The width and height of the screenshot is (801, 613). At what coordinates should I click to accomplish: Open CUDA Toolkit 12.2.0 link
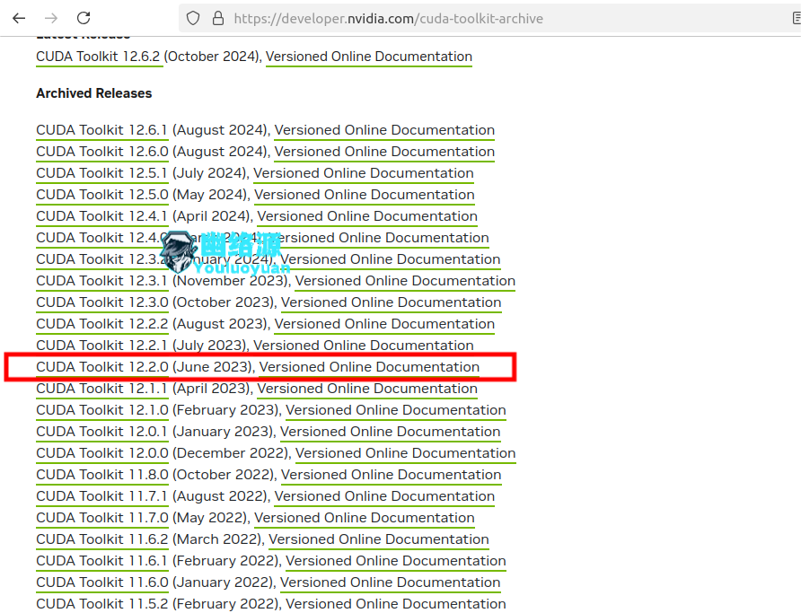click(x=102, y=367)
